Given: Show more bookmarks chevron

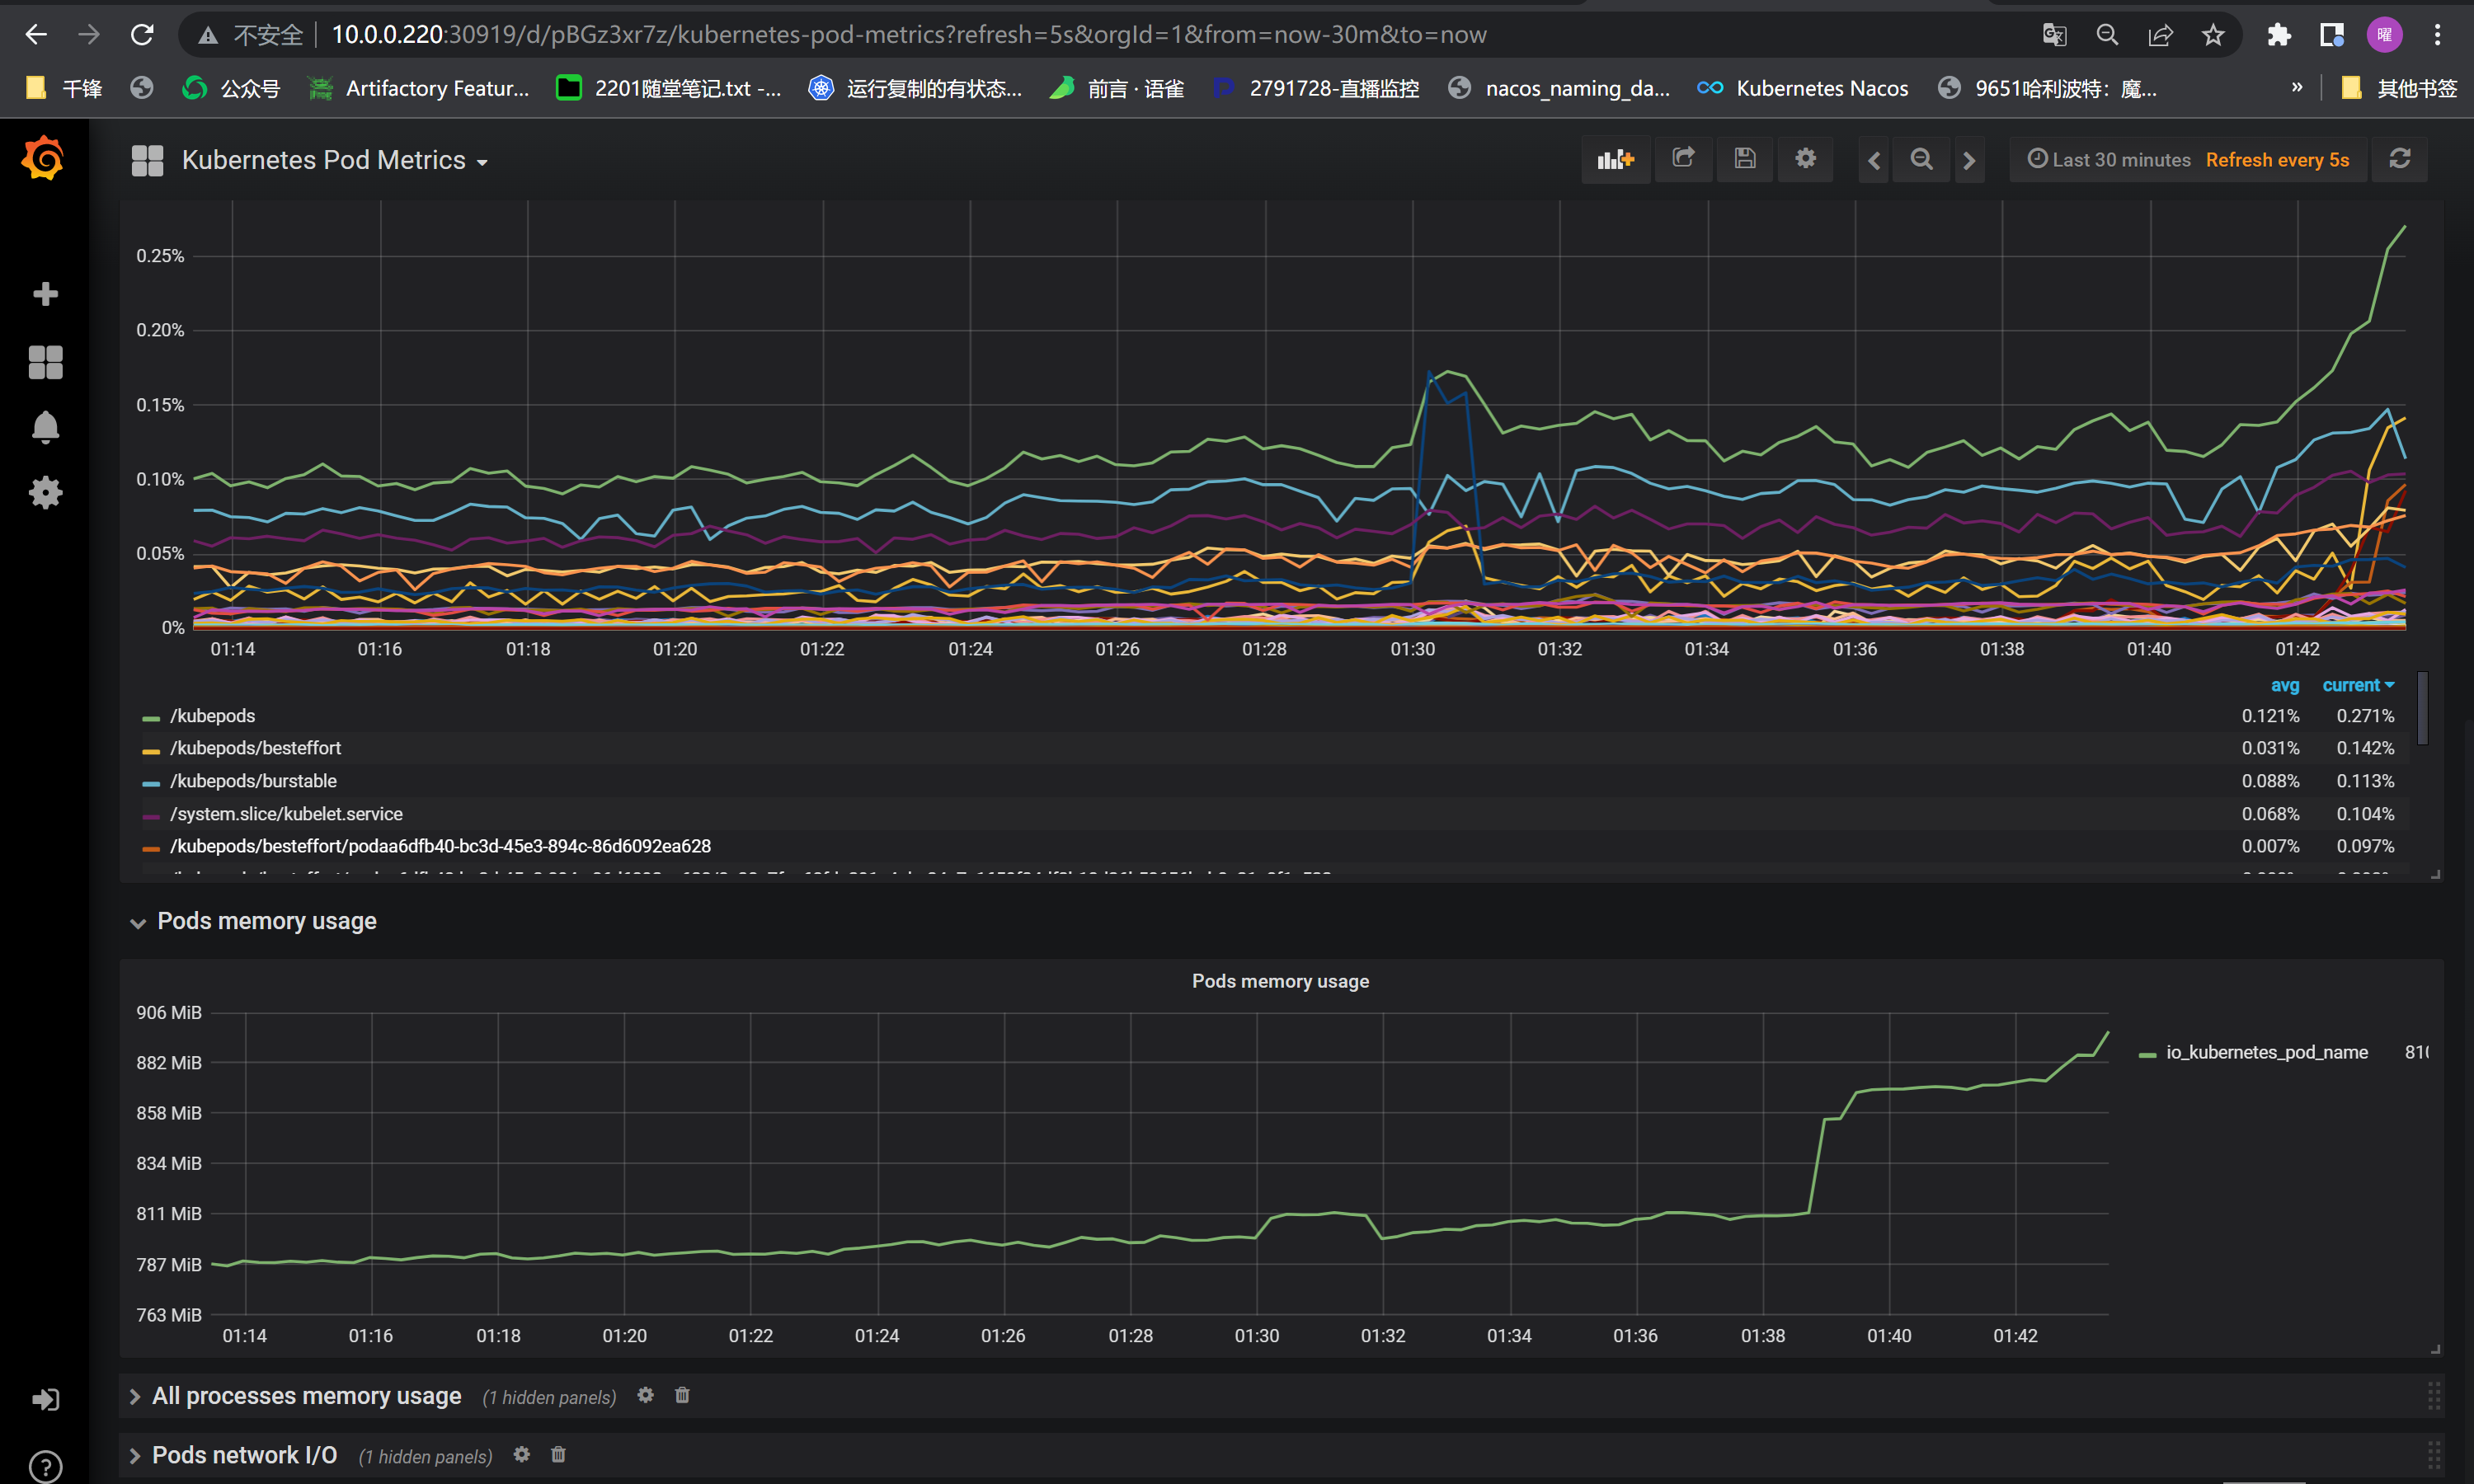Looking at the screenshot, I should (x=2297, y=88).
